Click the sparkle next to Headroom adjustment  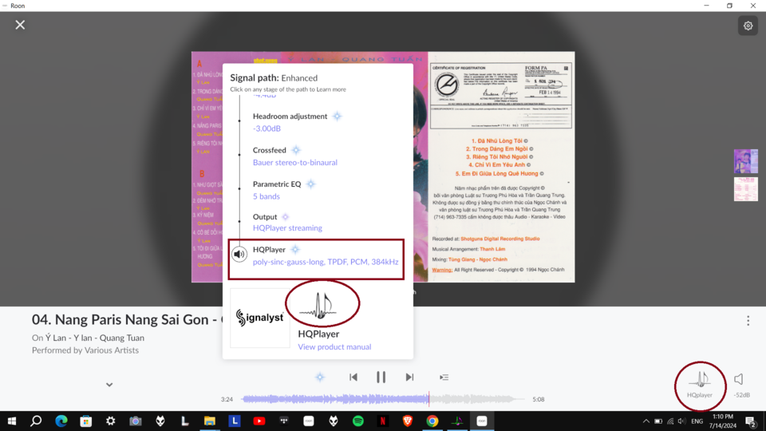pos(337,117)
